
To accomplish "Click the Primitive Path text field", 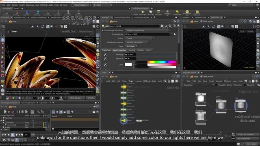I will tap(147, 34).
